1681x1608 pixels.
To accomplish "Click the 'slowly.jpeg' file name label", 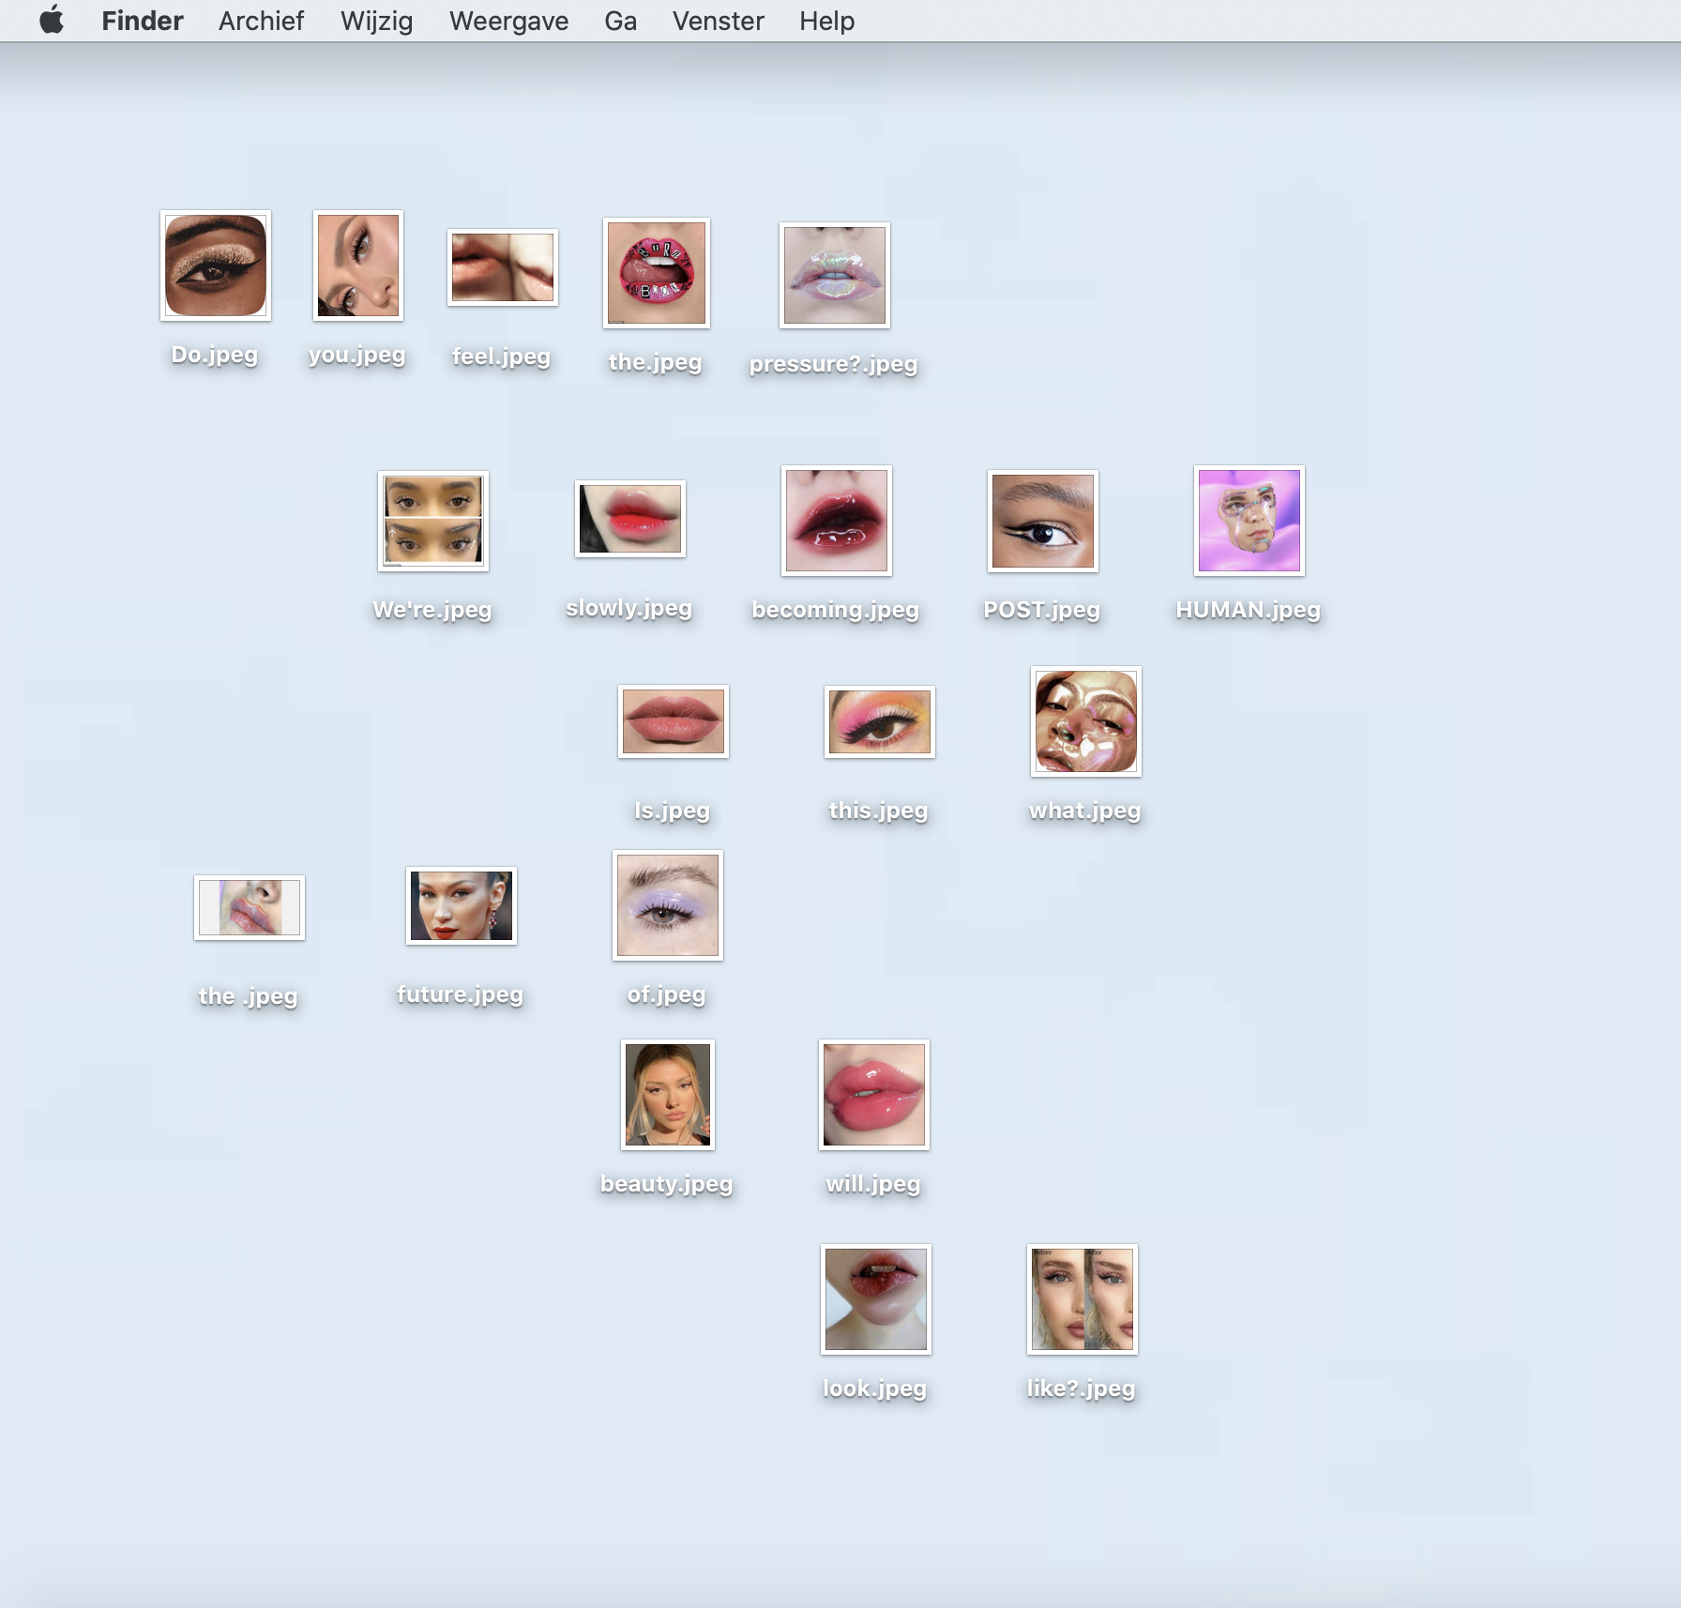I will [628, 608].
